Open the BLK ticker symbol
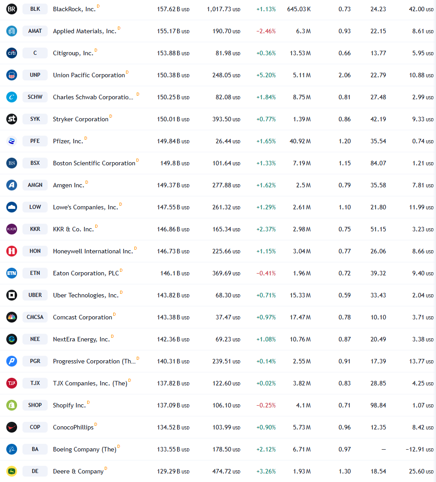The height and width of the screenshot is (482, 436). (x=35, y=9)
